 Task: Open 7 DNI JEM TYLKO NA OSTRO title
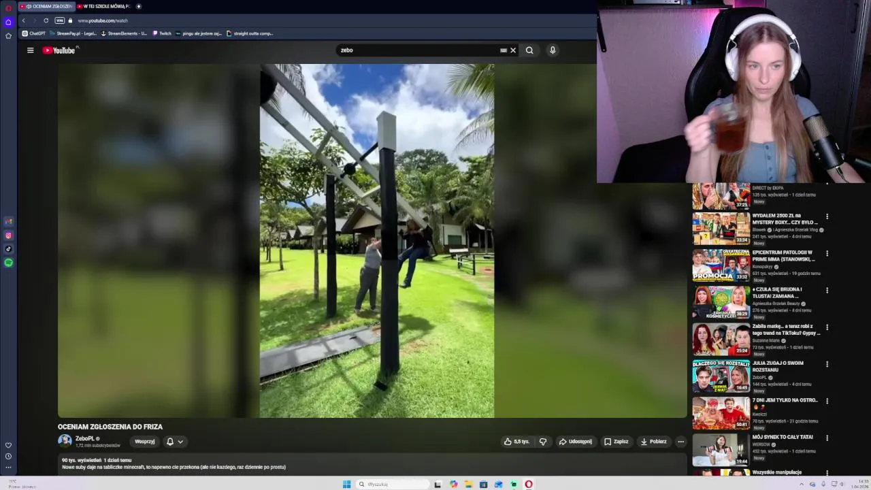click(x=785, y=404)
